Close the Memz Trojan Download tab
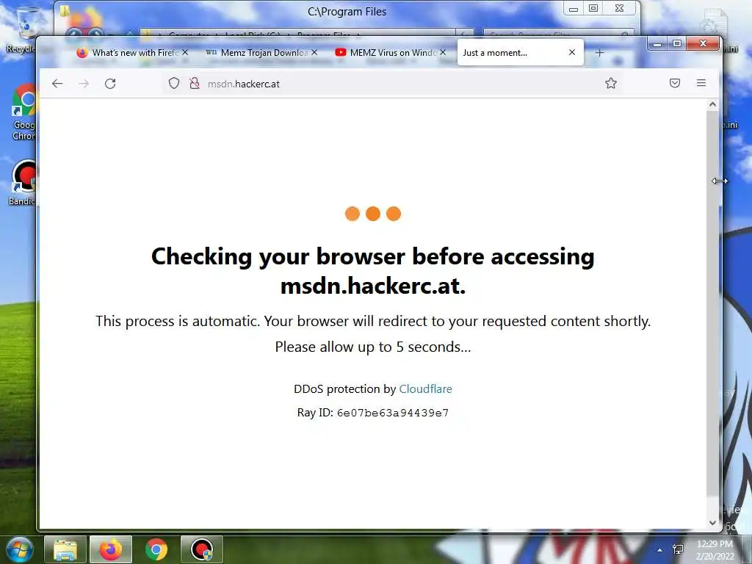This screenshot has height=564, width=752. 314,52
